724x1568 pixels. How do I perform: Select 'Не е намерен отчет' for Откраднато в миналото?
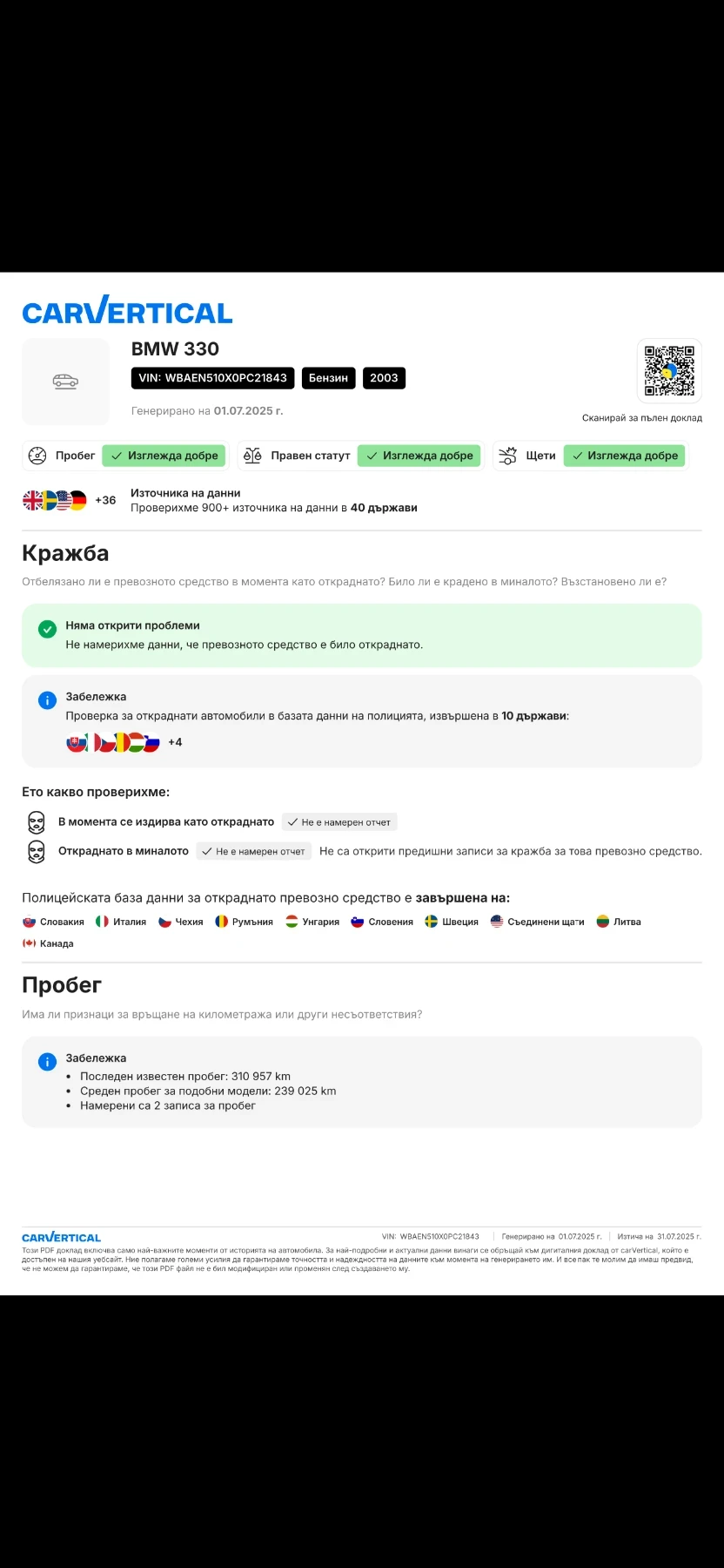coord(253,851)
